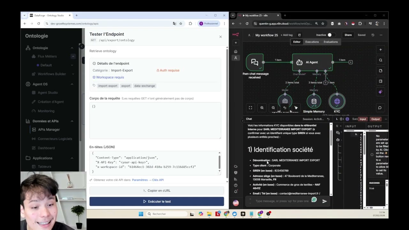Open Paramètres → Clés API link
Screen dimensions: 409x230
pyautogui.click(x=148, y=180)
